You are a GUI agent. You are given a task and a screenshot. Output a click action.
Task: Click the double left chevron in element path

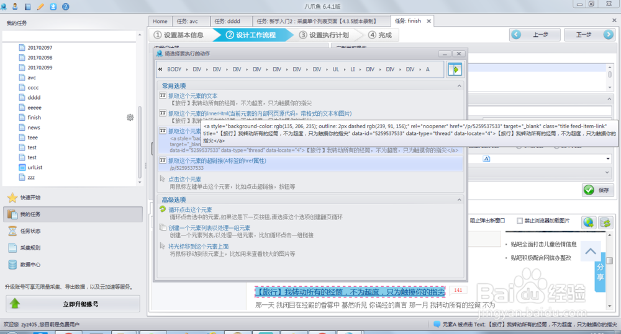click(160, 69)
